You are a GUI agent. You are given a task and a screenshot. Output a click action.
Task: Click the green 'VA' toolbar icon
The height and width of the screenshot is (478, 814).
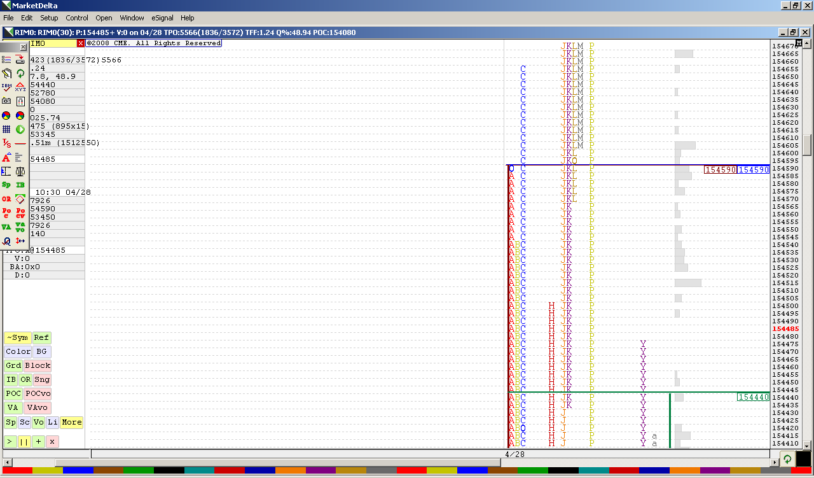click(6, 227)
